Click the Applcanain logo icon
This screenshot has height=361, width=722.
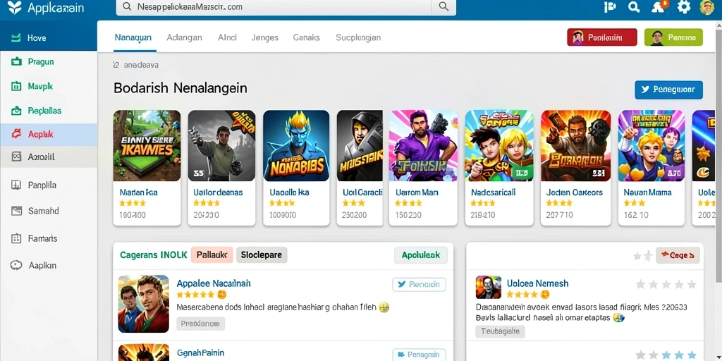pyautogui.click(x=14, y=7)
